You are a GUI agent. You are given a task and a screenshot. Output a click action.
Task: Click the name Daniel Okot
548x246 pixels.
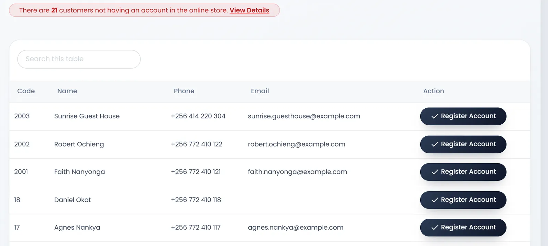[73, 200]
